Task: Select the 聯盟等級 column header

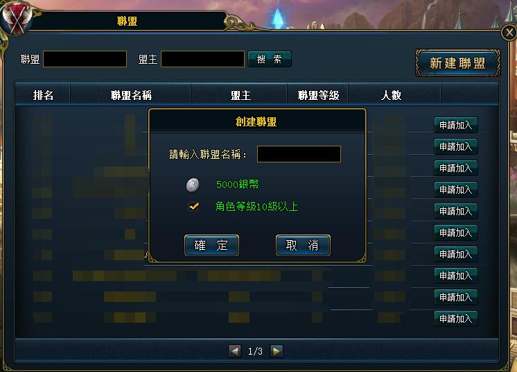Action: pos(318,95)
